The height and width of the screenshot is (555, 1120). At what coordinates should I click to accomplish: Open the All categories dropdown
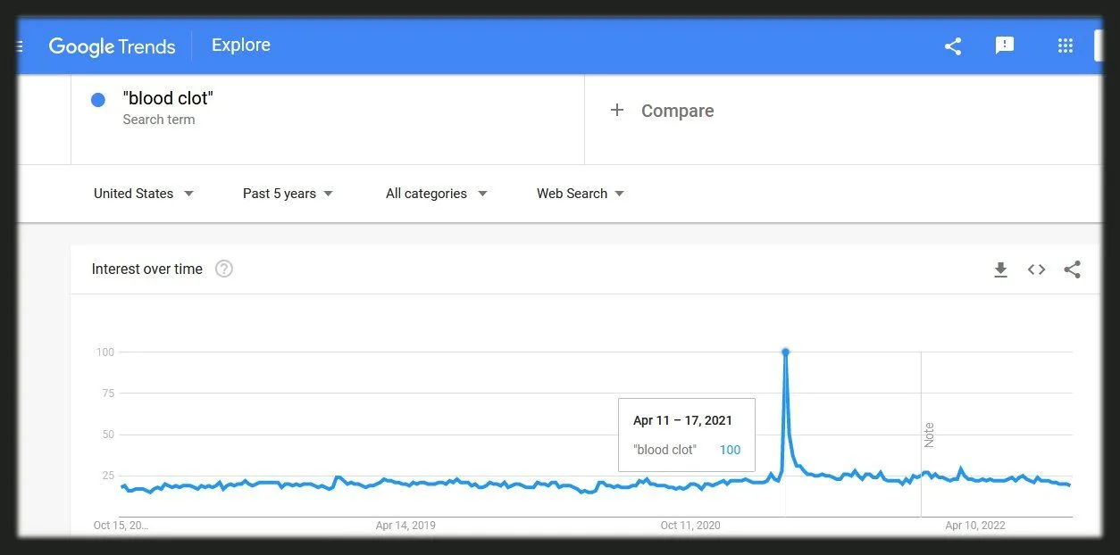coord(436,194)
